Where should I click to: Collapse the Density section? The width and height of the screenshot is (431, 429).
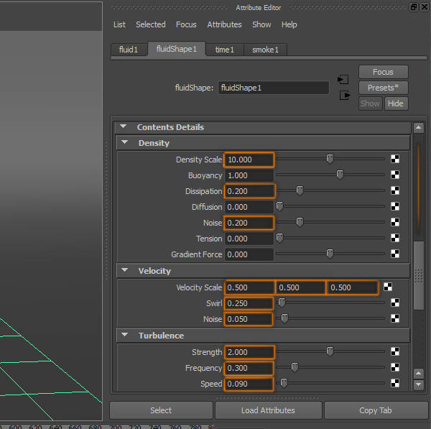coord(124,143)
